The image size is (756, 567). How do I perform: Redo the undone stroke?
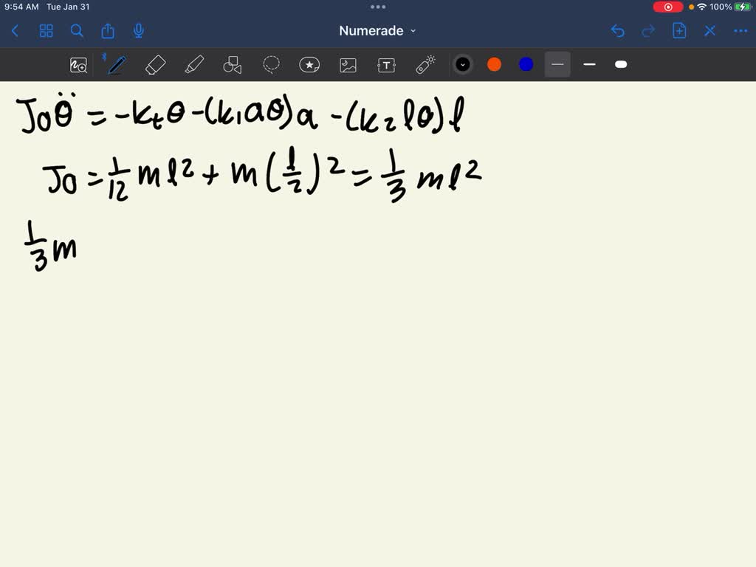[648, 31]
